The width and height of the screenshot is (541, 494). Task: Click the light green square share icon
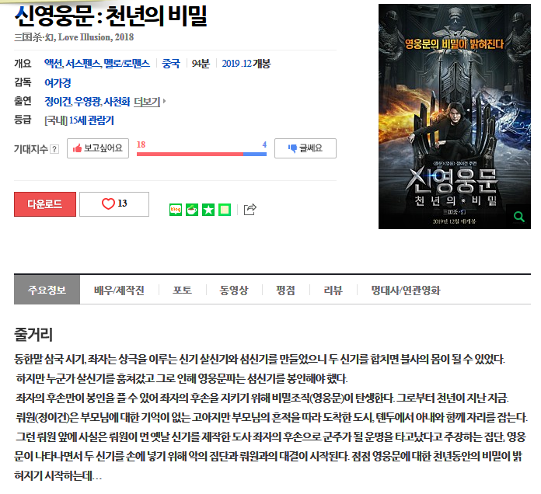[225, 209]
